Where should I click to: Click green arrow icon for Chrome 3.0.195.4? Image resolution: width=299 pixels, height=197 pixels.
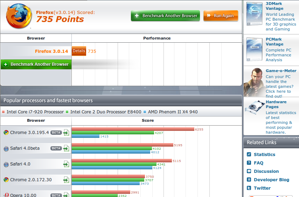pyautogui.click(x=66, y=132)
